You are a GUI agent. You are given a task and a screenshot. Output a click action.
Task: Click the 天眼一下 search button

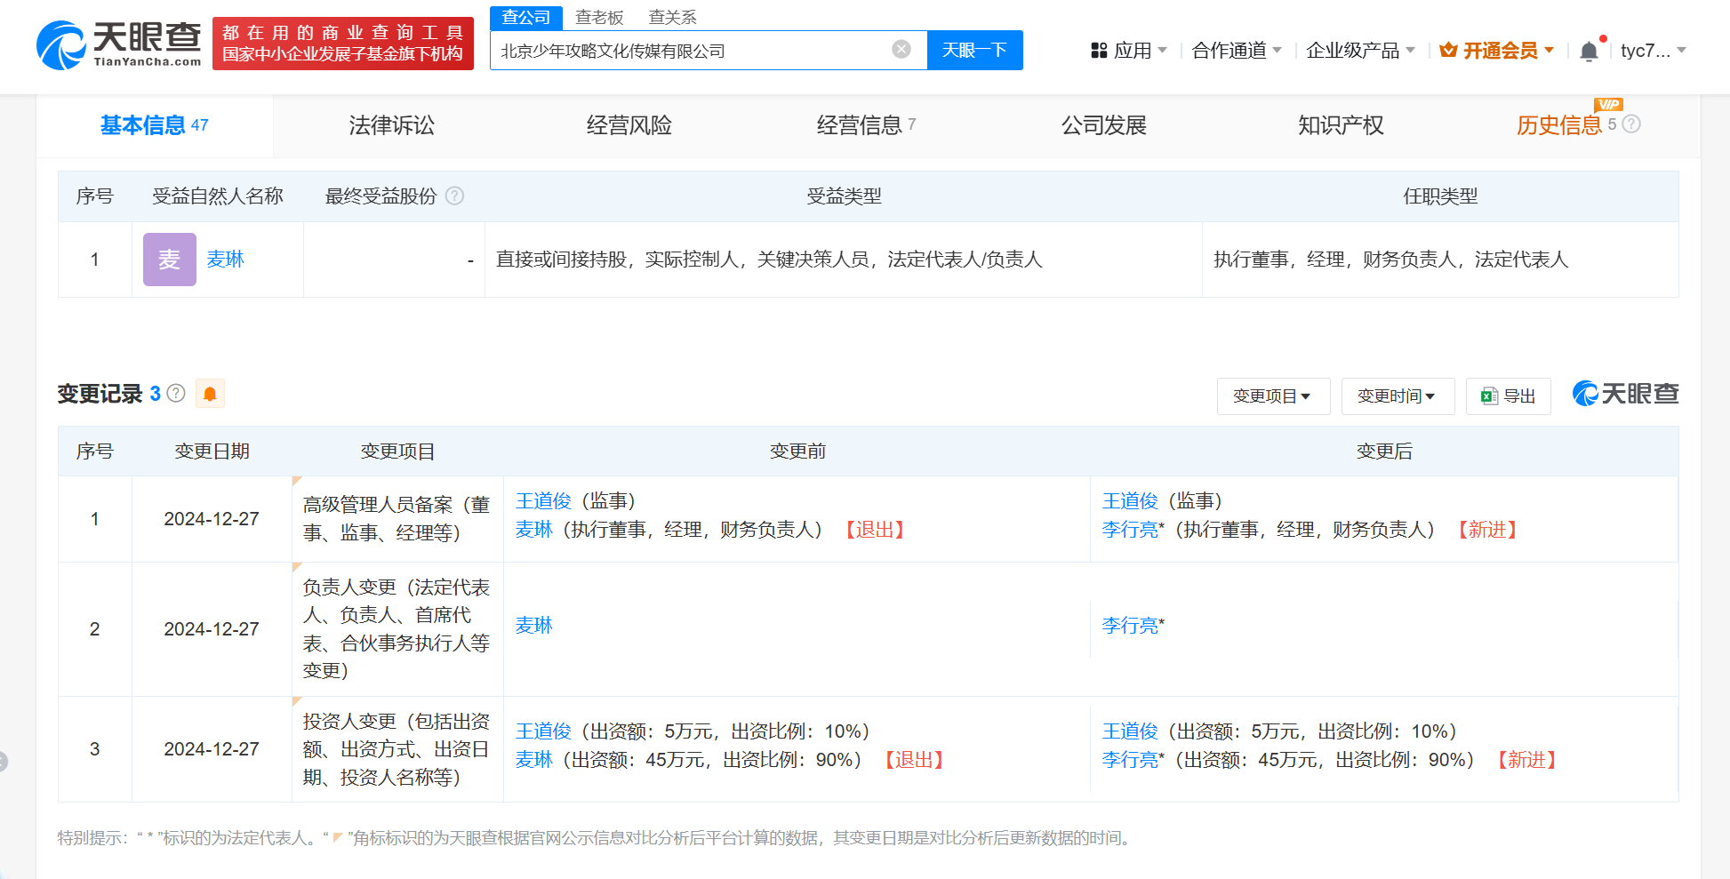coord(974,50)
